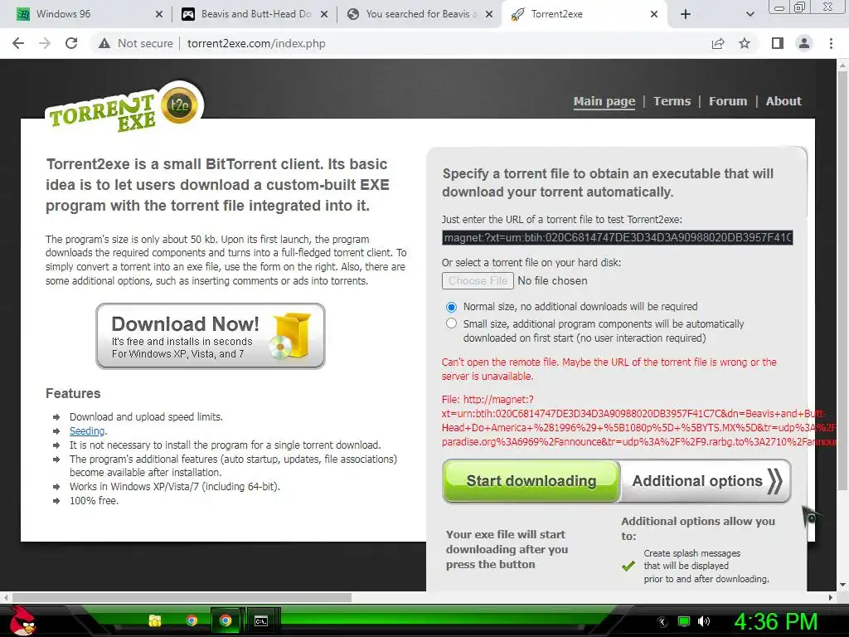
Task: Click the 'Features' heading
Action: [73, 393]
